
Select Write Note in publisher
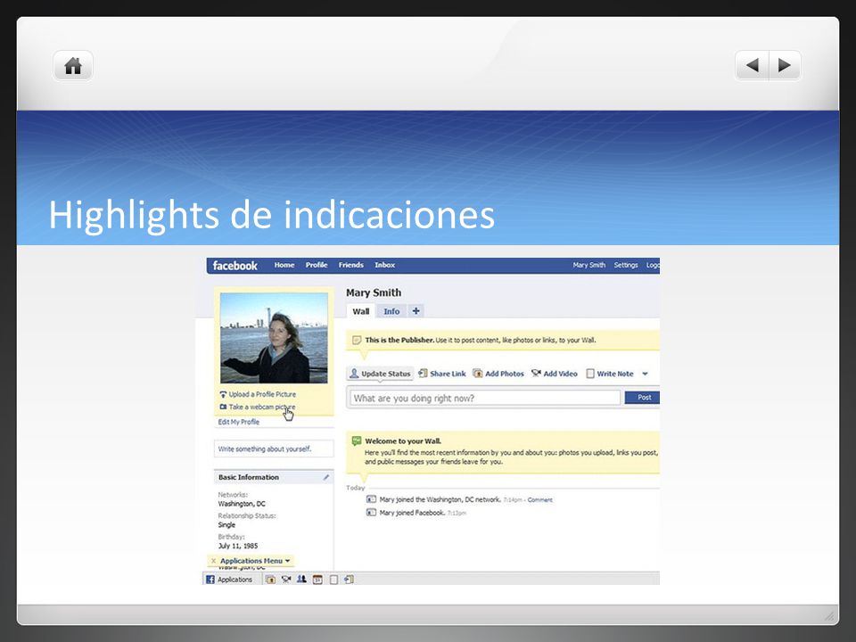click(610, 374)
